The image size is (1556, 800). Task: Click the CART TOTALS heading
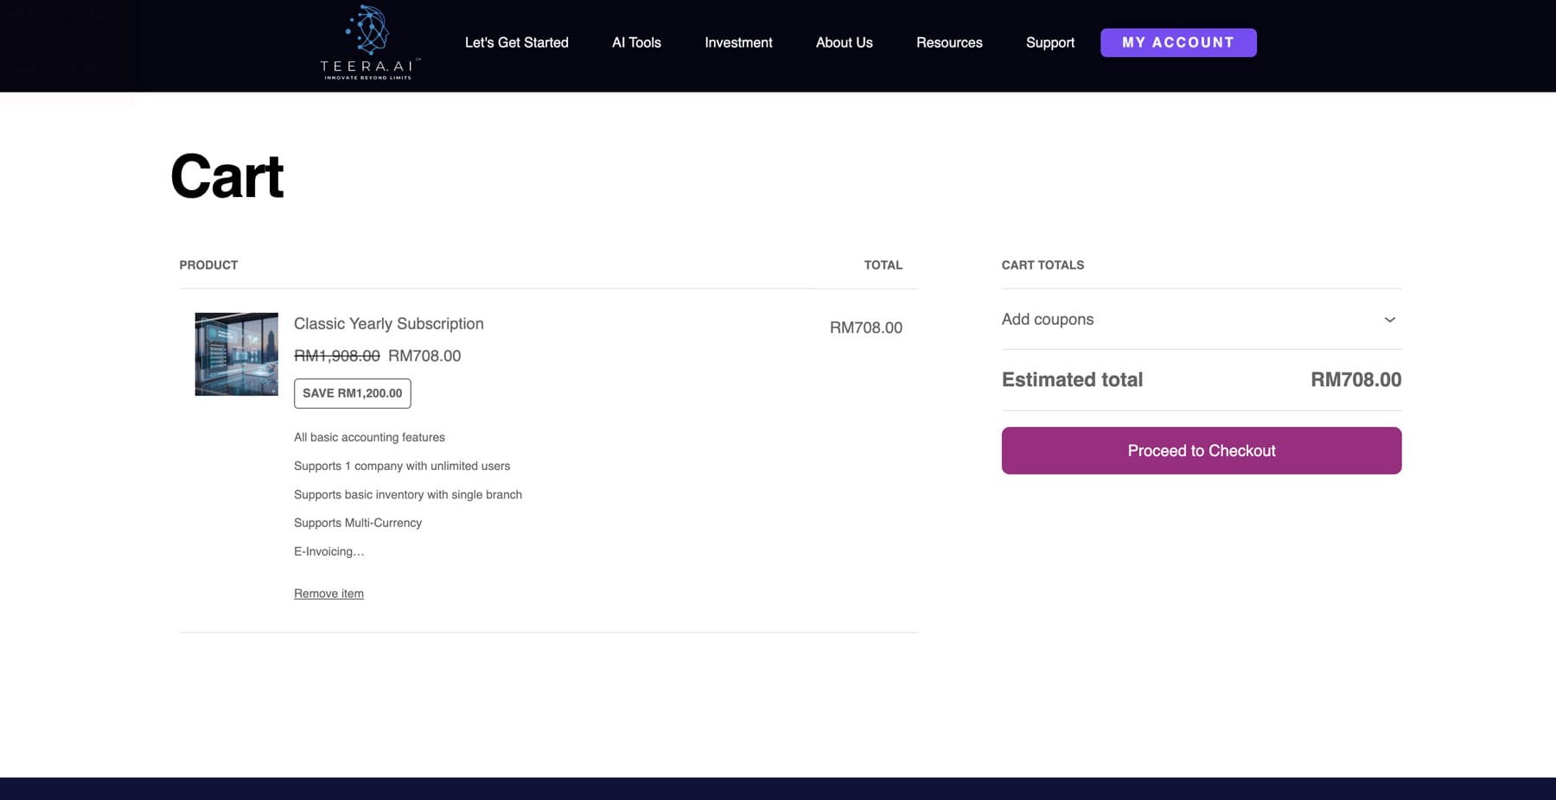click(x=1043, y=265)
